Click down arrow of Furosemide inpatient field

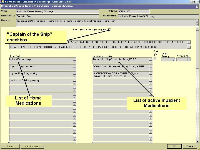coord(151,62)
